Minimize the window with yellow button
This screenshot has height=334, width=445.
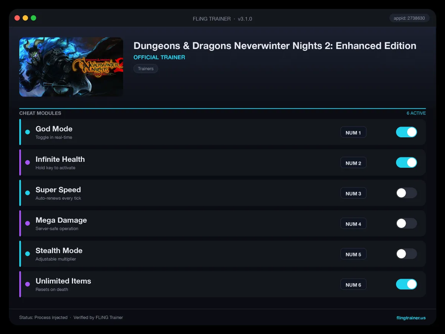(x=25, y=18)
